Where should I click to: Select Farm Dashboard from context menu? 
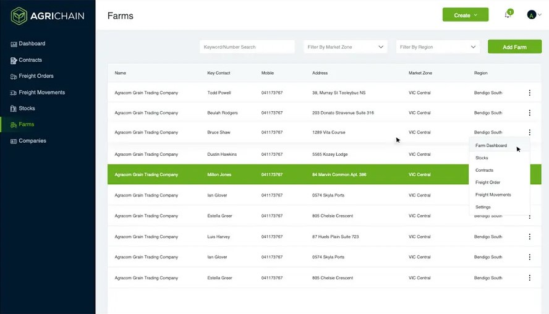click(x=491, y=146)
